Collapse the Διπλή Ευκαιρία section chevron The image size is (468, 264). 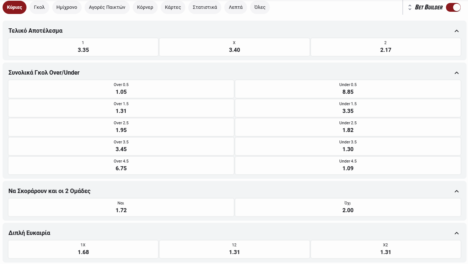click(457, 233)
